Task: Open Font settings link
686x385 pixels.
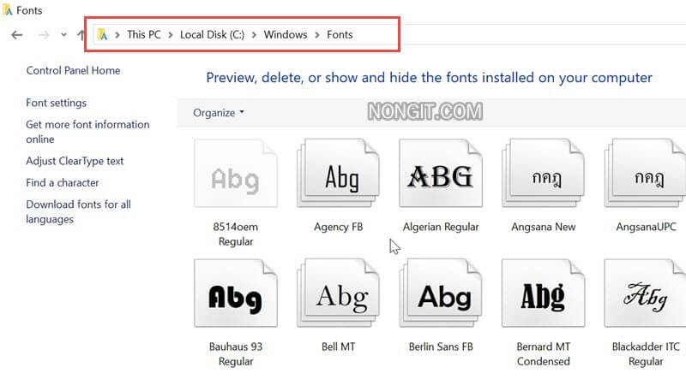Action: point(56,103)
